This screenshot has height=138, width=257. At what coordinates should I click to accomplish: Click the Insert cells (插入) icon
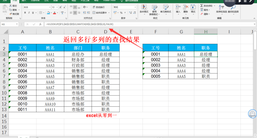(178, 7)
